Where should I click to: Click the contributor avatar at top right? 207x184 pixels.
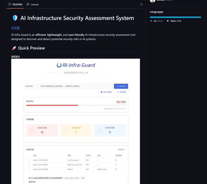point(153,1)
